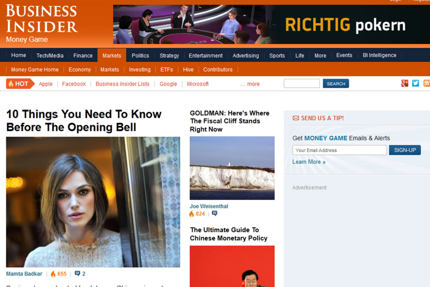Click the comment bubble icon under Joe Weisenthal
The width and height of the screenshot is (430, 287).
[x=214, y=213]
